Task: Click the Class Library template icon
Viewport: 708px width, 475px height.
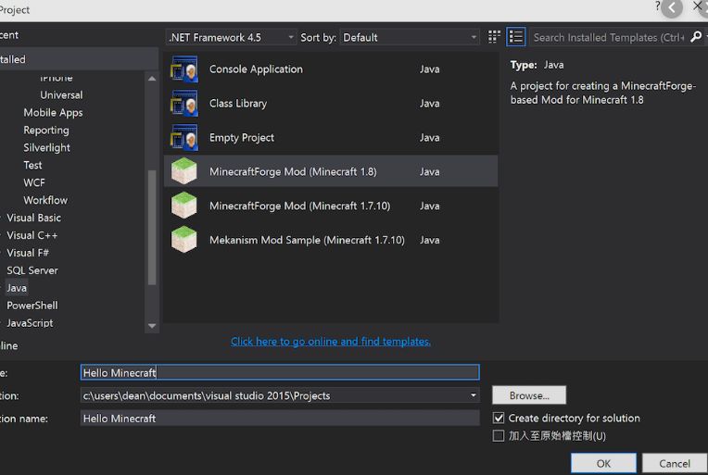Action: point(184,104)
